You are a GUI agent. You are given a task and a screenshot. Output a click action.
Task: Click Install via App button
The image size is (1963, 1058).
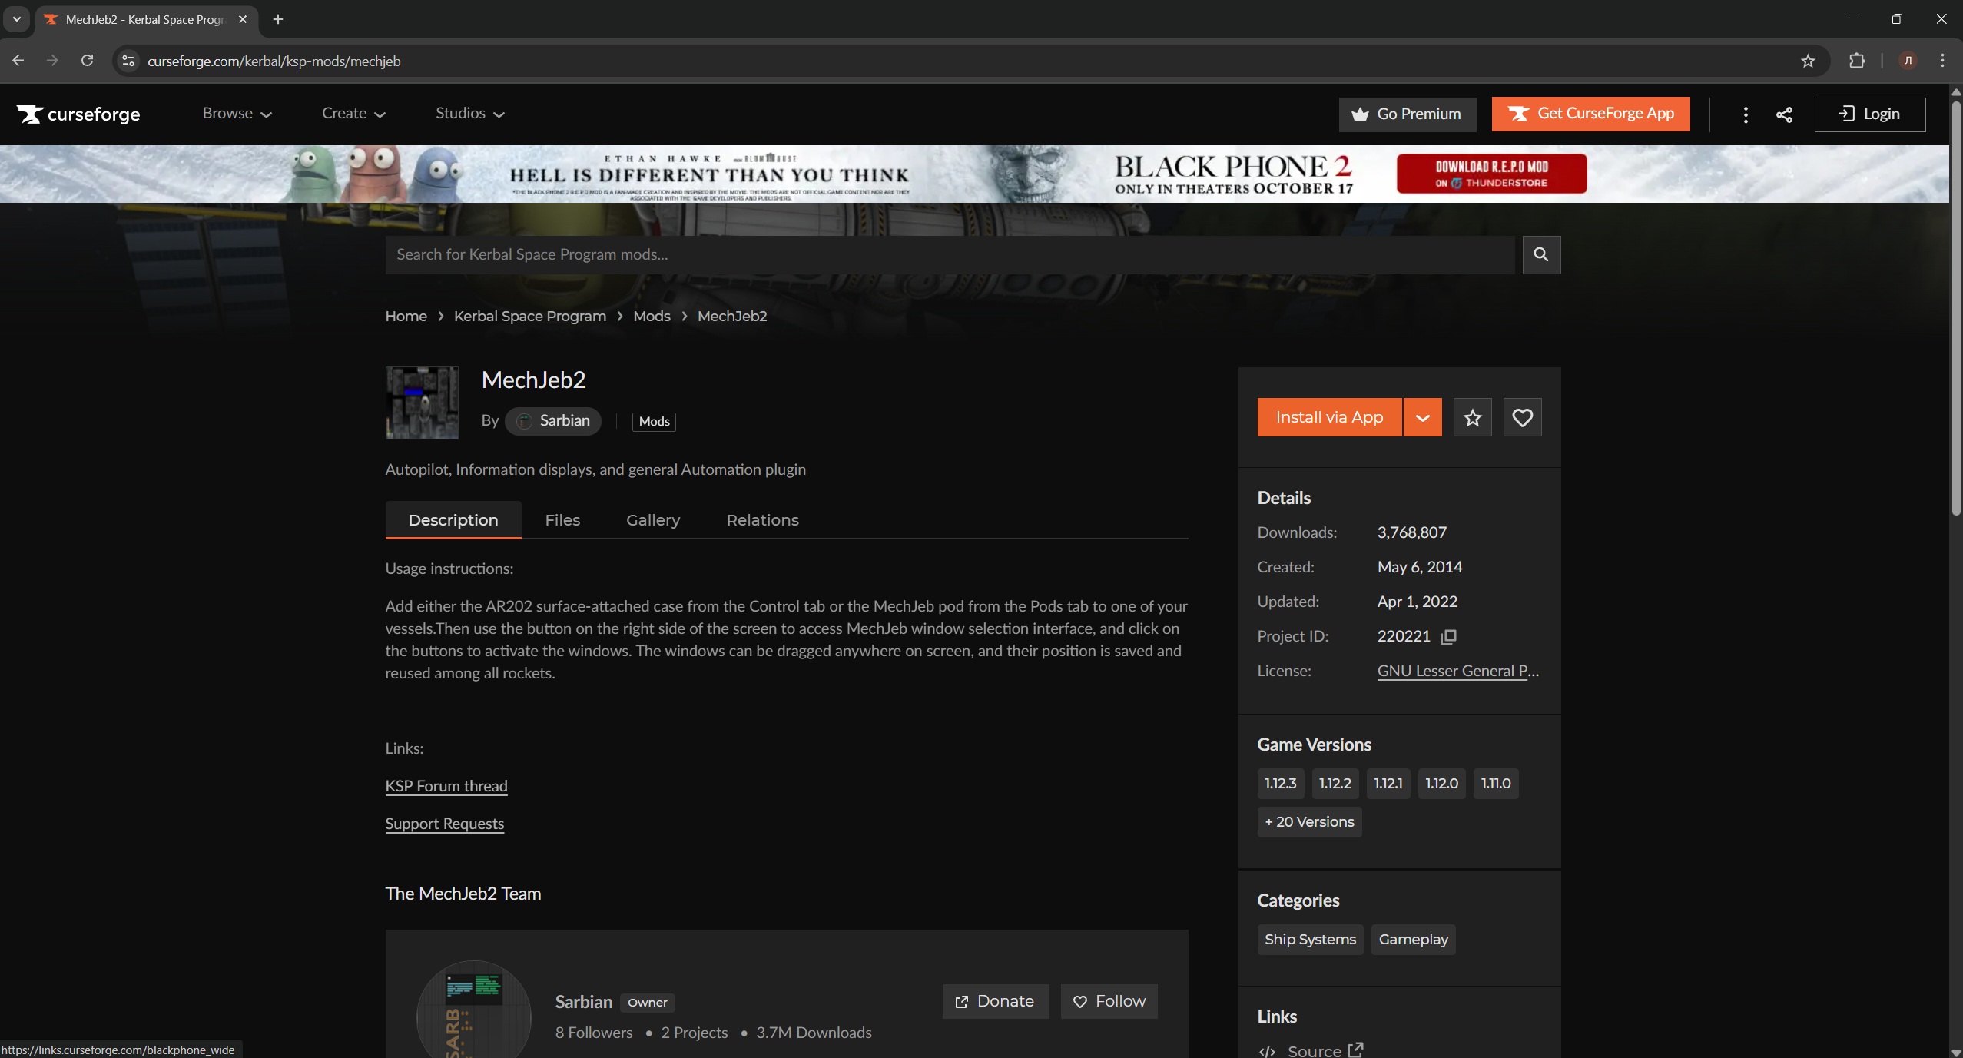click(1329, 417)
